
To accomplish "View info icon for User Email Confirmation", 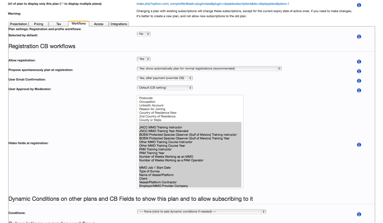I will pyautogui.click(x=359, y=81).
